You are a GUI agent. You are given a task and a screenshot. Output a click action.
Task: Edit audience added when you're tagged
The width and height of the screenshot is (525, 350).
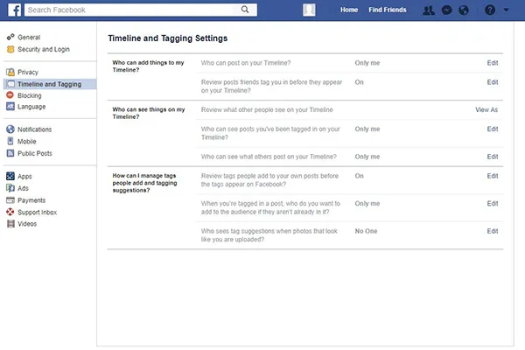[492, 203]
